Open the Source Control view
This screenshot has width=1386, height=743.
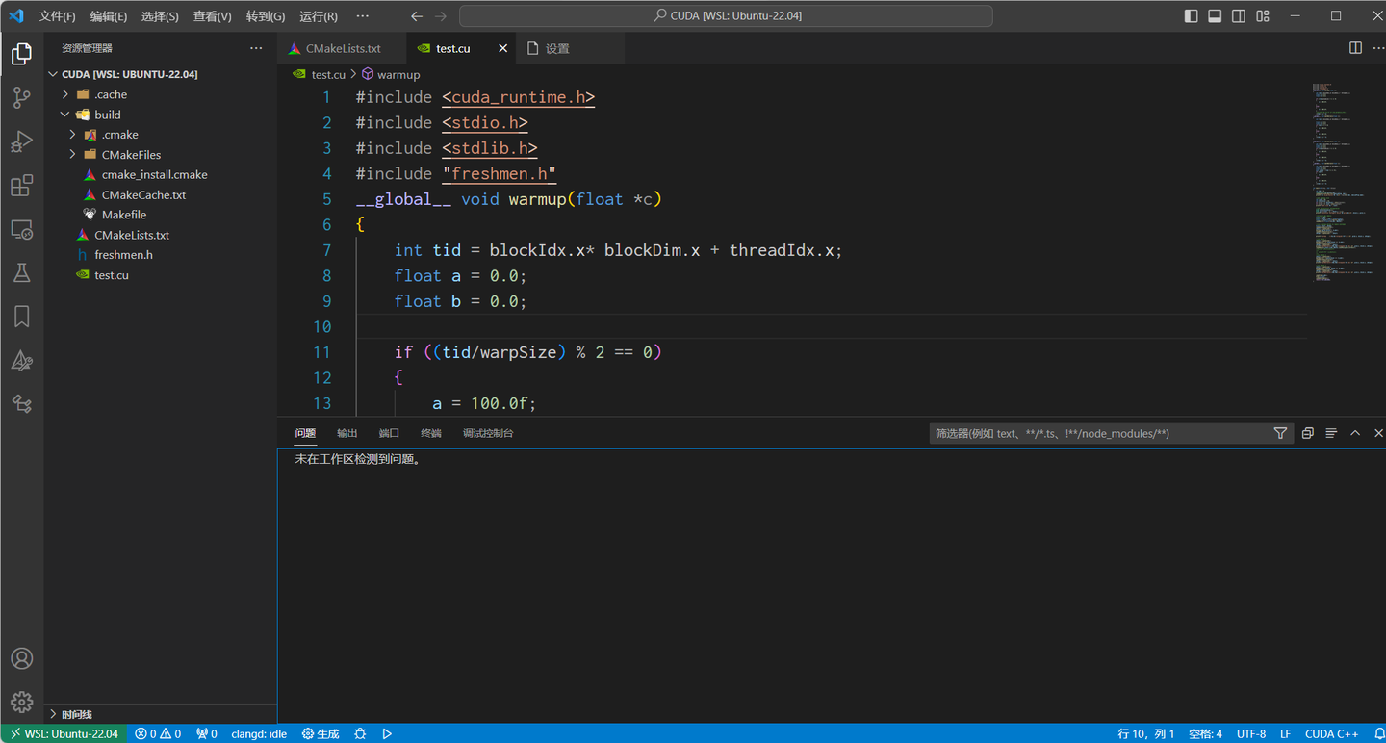(21, 98)
